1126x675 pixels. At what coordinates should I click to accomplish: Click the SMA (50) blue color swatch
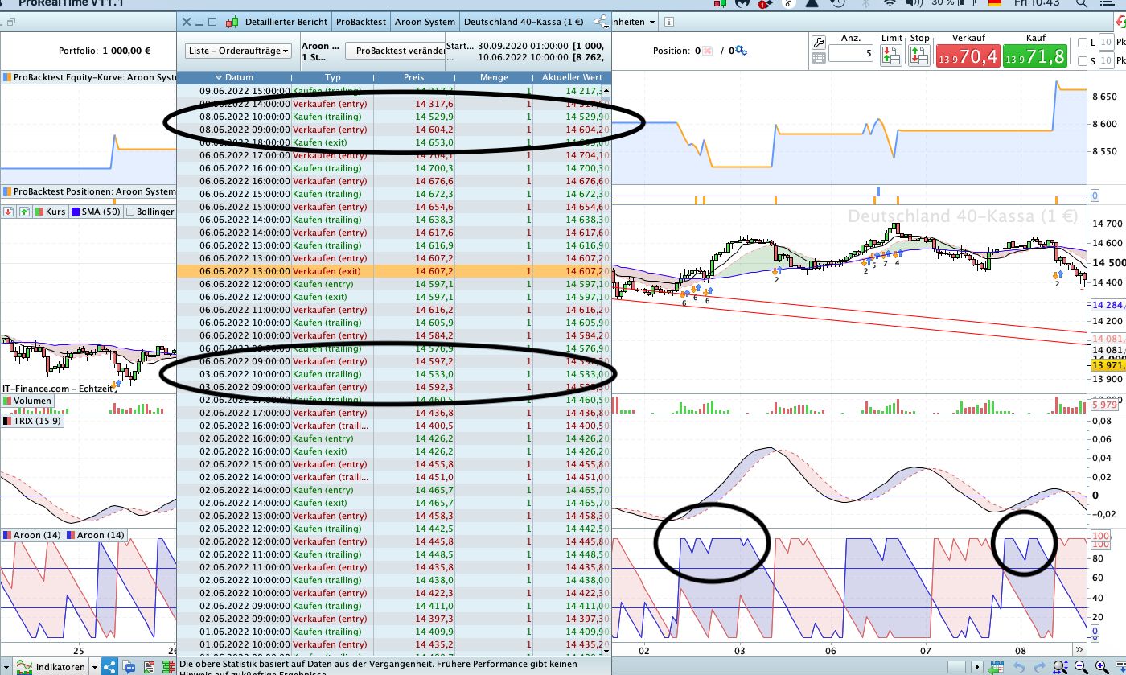76,212
